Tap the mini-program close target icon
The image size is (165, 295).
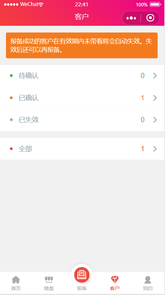tap(150, 18)
